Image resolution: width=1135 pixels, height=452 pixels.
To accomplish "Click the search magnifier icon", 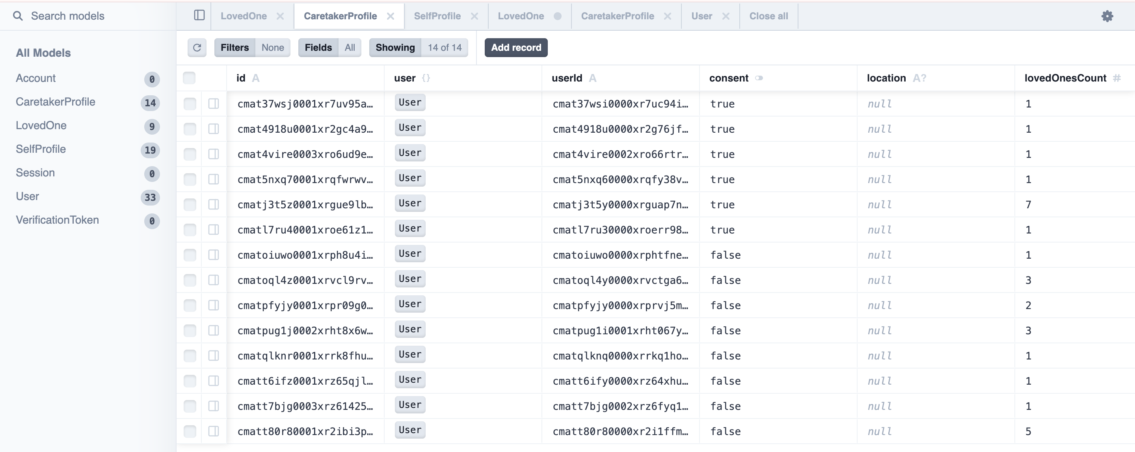I will point(18,16).
